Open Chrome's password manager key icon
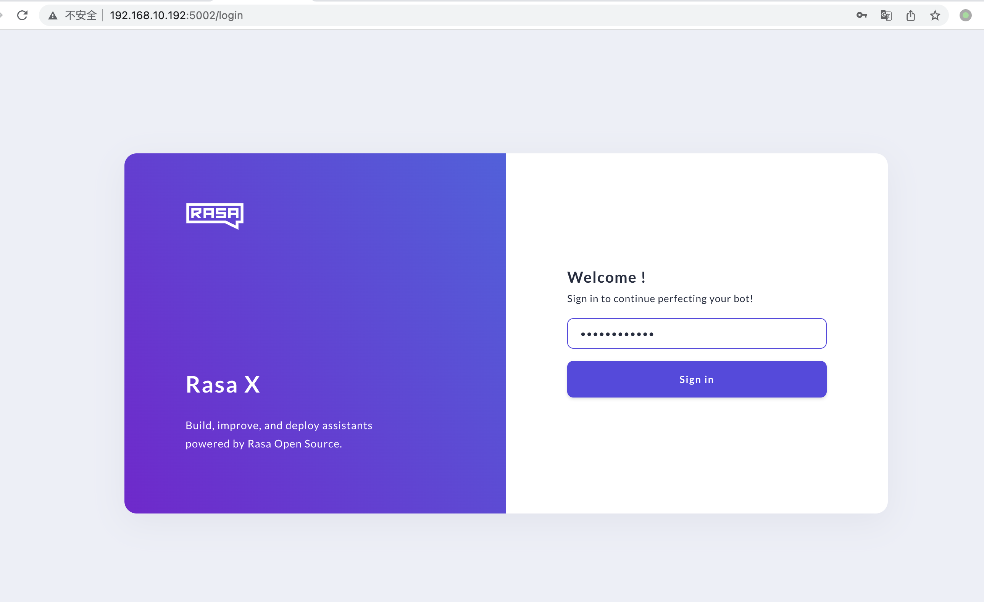The height and width of the screenshot is (602, 984). pos(861,15)
